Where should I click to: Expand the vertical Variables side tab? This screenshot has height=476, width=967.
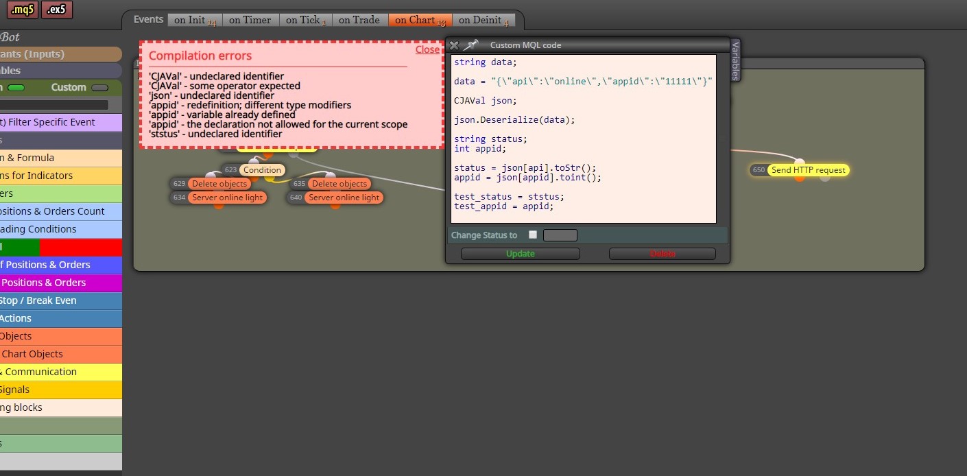pos(735,60)
